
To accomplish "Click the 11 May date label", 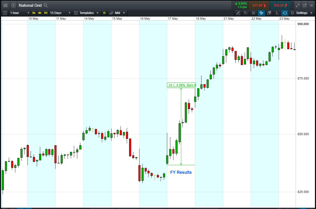I will coord(61,19).
